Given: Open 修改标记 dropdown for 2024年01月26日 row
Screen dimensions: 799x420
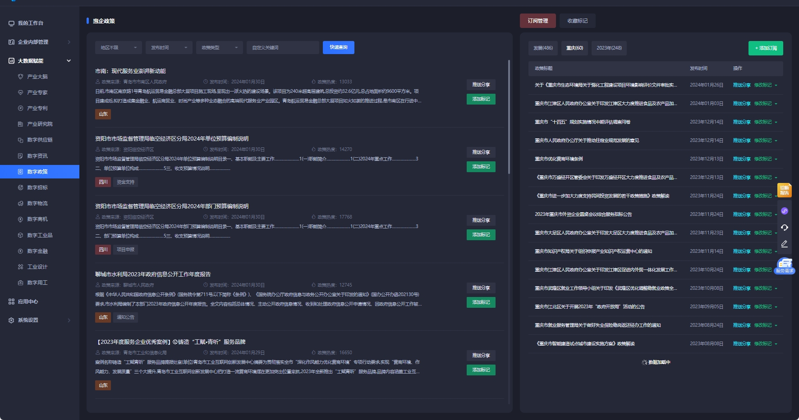Looking at the screenshot, I should point(766,85).
